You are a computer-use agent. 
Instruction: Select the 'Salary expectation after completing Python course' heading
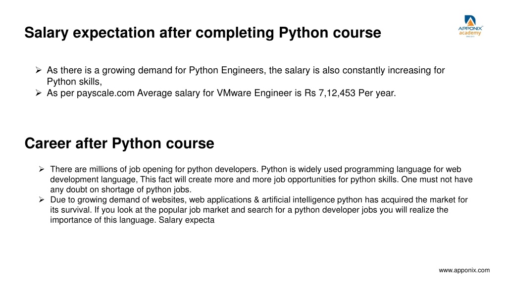tap(203, 33)
